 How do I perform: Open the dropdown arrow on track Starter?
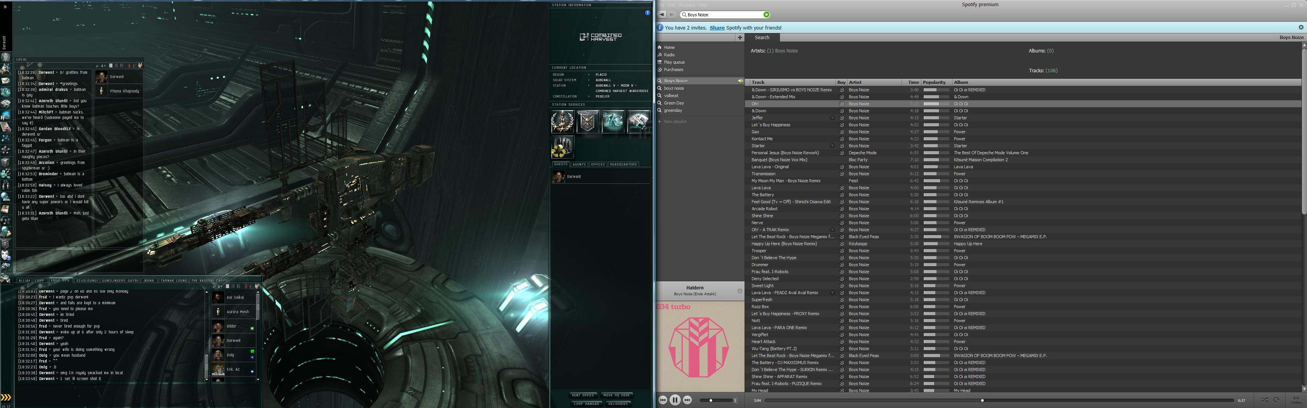(832, 146)
